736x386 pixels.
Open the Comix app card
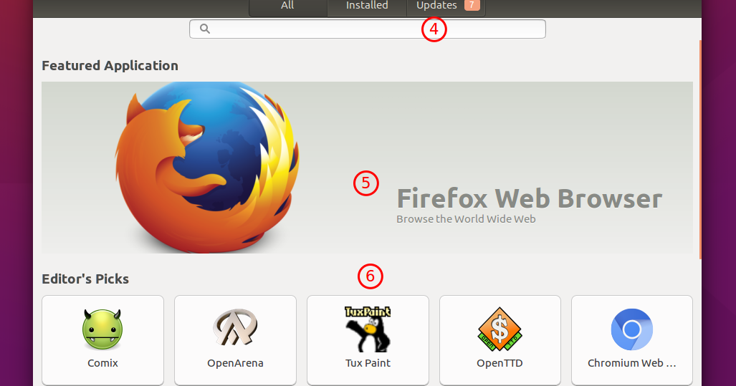[102, 340]
